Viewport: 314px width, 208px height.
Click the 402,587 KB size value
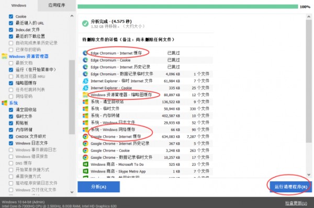point(171,116)
